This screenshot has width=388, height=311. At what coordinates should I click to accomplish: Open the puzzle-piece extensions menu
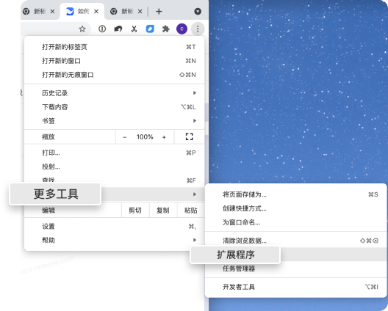pos(166,29)
